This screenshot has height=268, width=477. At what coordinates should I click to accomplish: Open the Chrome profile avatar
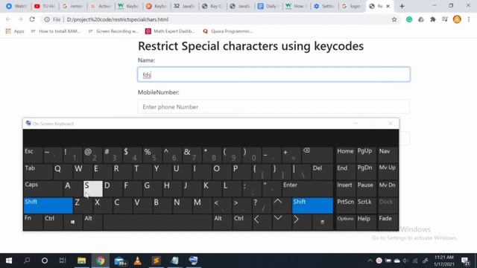(x=457, y=19)
